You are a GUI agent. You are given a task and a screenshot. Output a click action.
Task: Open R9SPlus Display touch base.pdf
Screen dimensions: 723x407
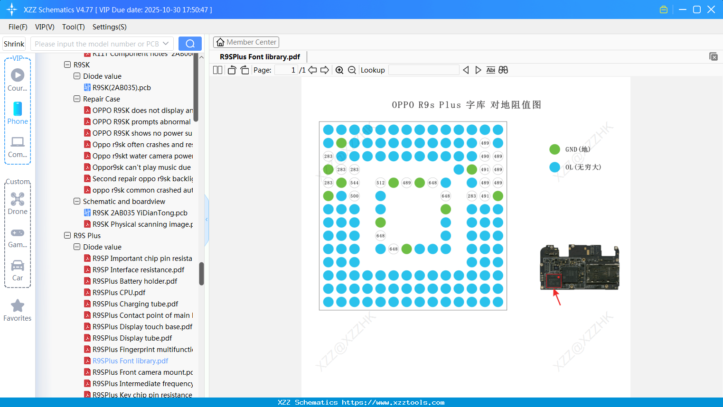pos(142,326)
